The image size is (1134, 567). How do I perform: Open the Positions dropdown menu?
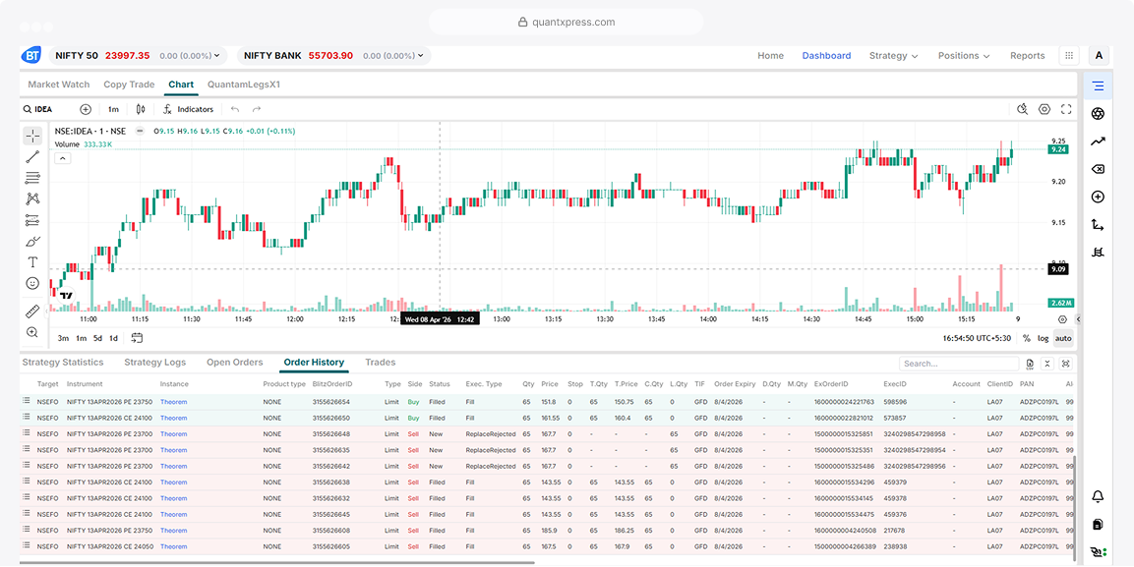click(963, 56)
